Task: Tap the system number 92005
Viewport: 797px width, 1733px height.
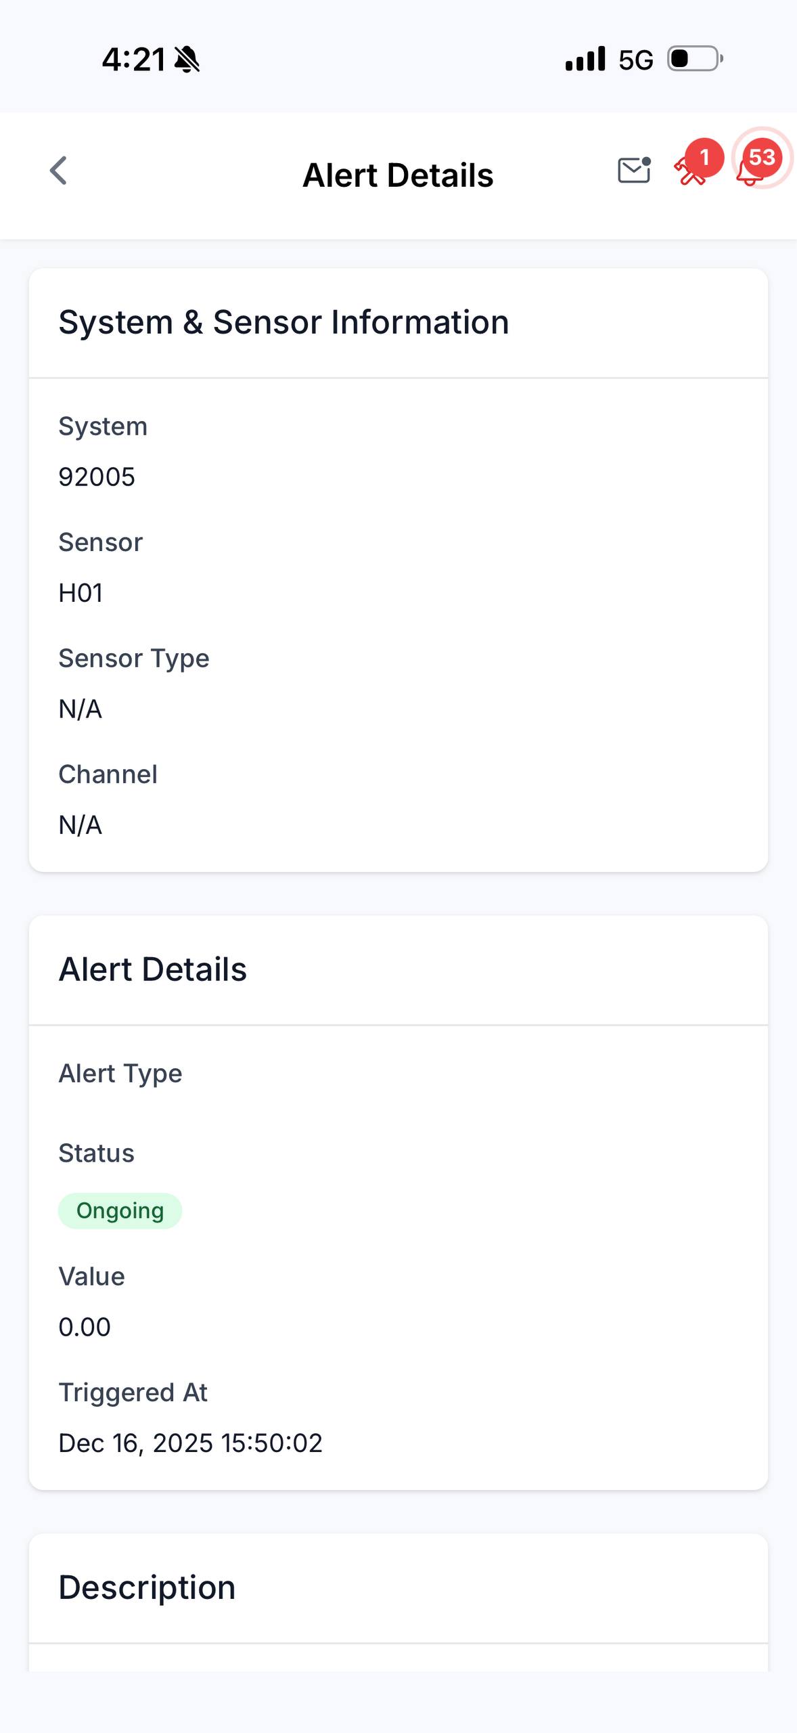Action: [97, 477]
